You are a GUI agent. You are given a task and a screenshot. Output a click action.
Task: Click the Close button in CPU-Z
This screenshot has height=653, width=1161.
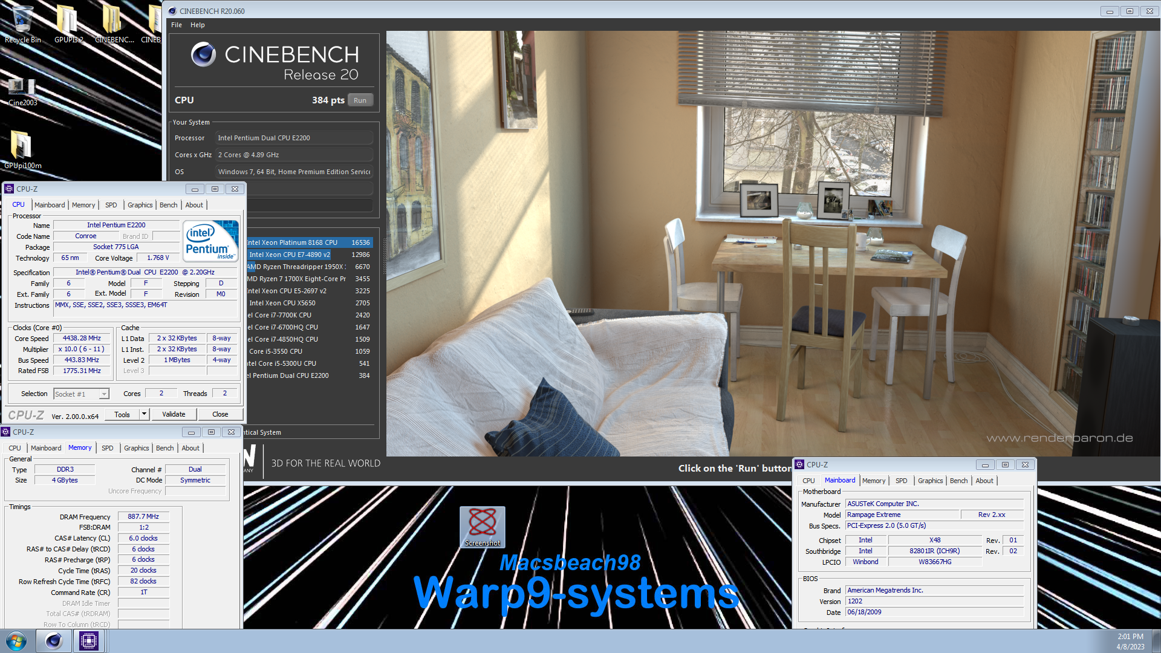220,414
